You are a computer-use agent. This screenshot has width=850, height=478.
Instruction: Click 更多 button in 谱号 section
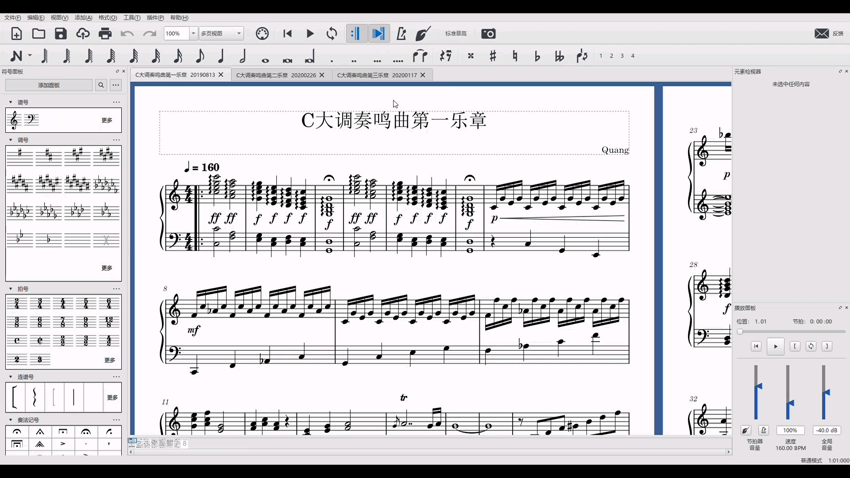tap(106, 120)
